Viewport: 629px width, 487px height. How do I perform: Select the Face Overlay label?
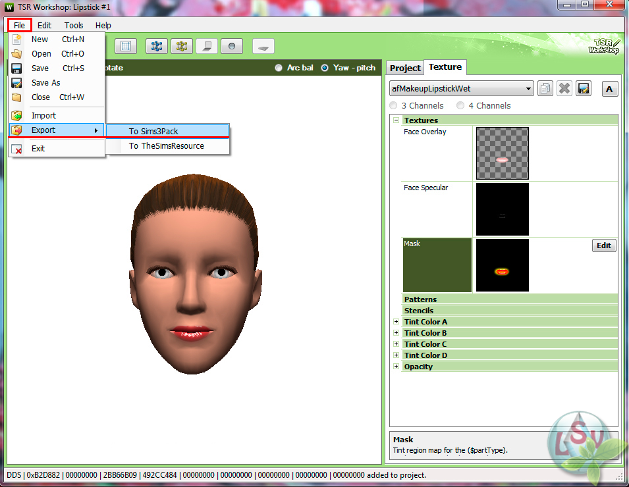(425, 132)
